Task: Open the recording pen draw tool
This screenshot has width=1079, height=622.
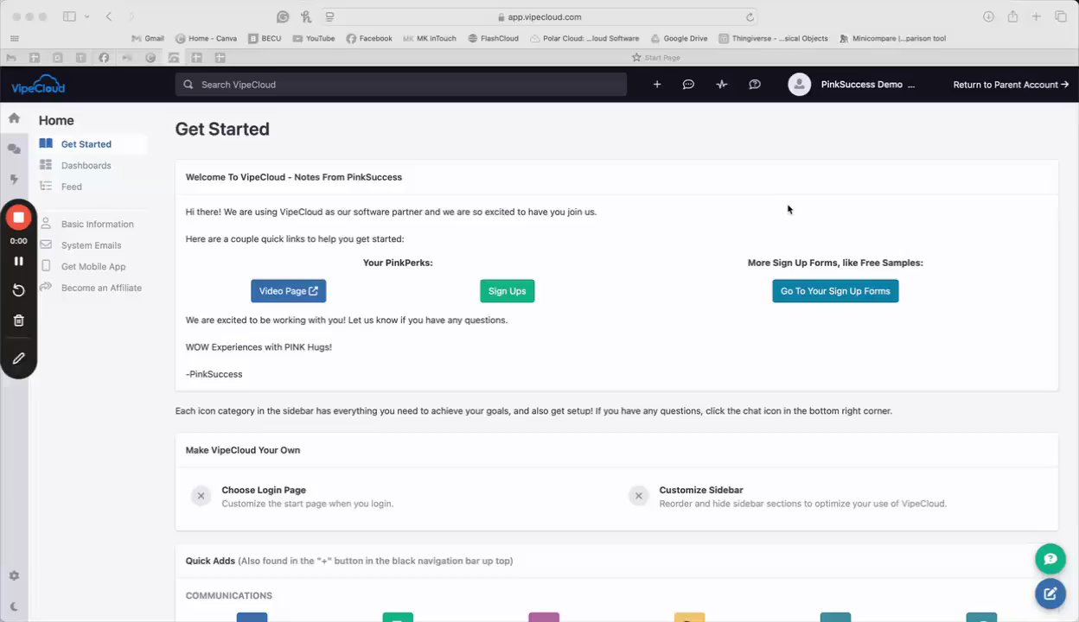Action: (x=18, y=359)
